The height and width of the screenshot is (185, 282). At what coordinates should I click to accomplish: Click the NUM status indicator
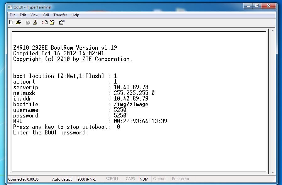(x=144, y=179)
